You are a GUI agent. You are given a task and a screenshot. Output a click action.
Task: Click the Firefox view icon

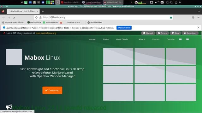(3, 11)
